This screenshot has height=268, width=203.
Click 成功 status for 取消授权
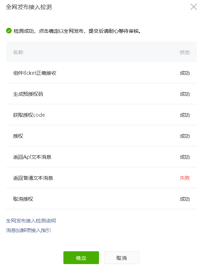click(185, 199)
